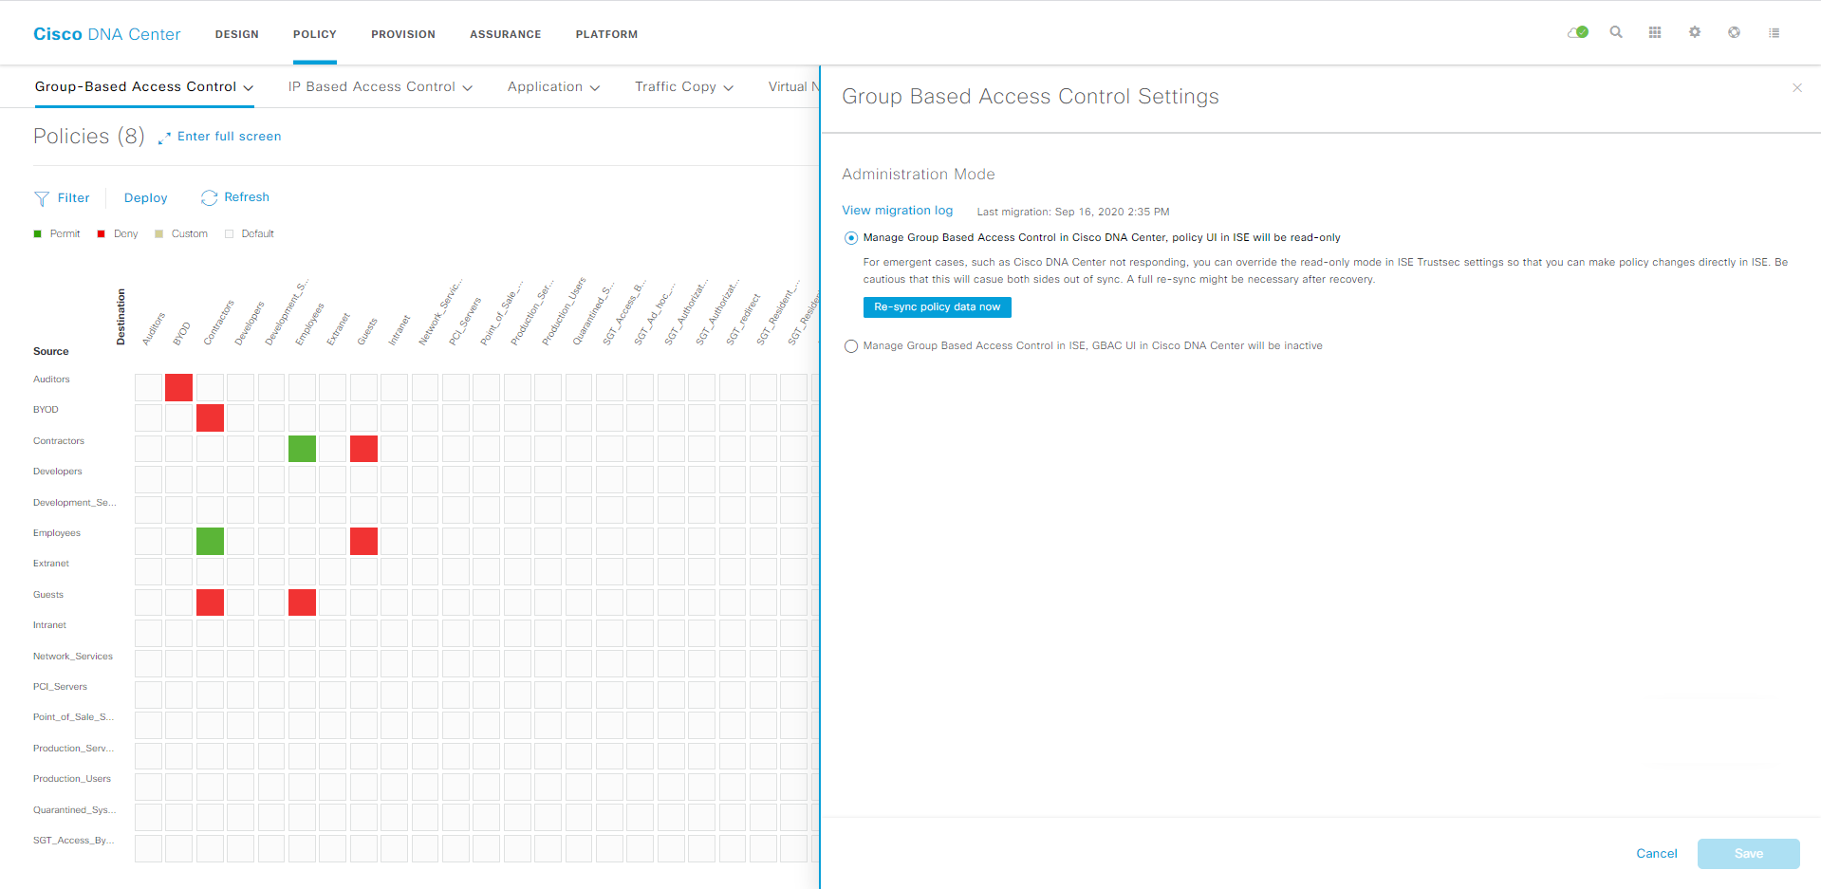Switch to the POLICY tab

tap(314, 34)
